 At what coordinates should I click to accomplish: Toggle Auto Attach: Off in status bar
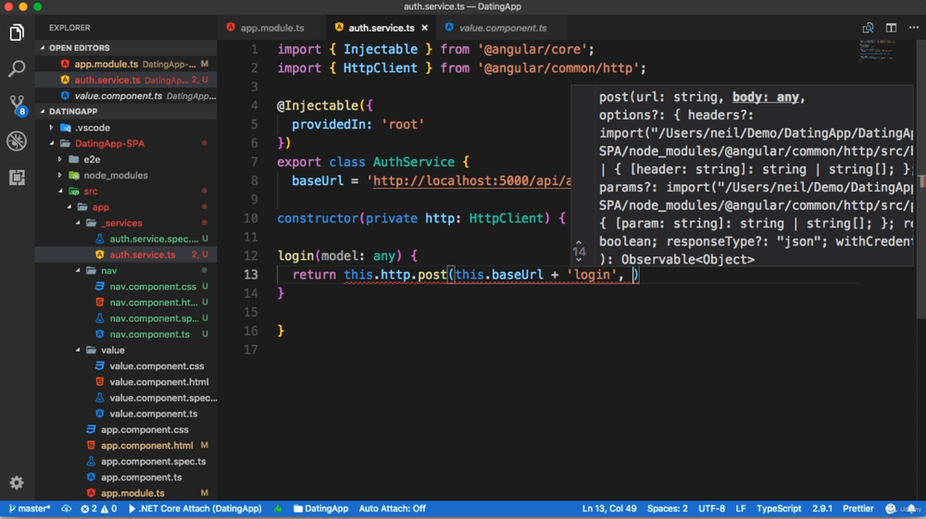392,509
